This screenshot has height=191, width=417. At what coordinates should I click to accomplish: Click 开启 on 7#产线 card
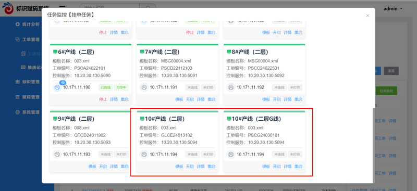(190, 99)
